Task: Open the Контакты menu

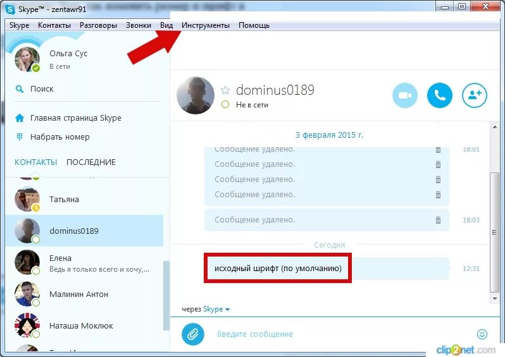Action: tap(54, 25)
